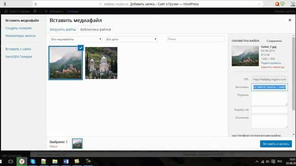296x166 pixels.
Task: Open the Добавить admin bar menu
Action: (x=54, y=12)
